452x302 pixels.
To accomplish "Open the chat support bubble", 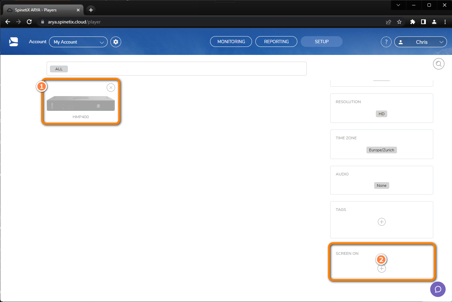I will tap(438, 289).
